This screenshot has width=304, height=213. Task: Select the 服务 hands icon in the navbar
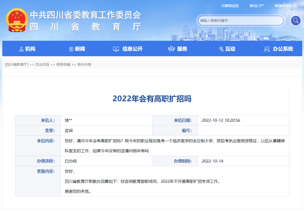pos(171,48)
